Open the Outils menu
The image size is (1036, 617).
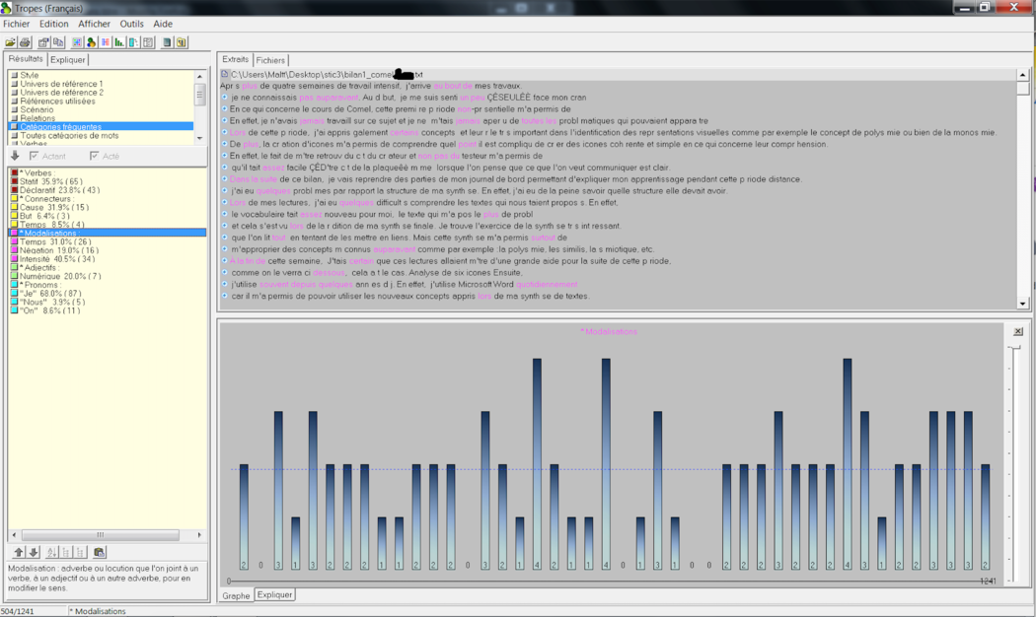coord(131,24)
